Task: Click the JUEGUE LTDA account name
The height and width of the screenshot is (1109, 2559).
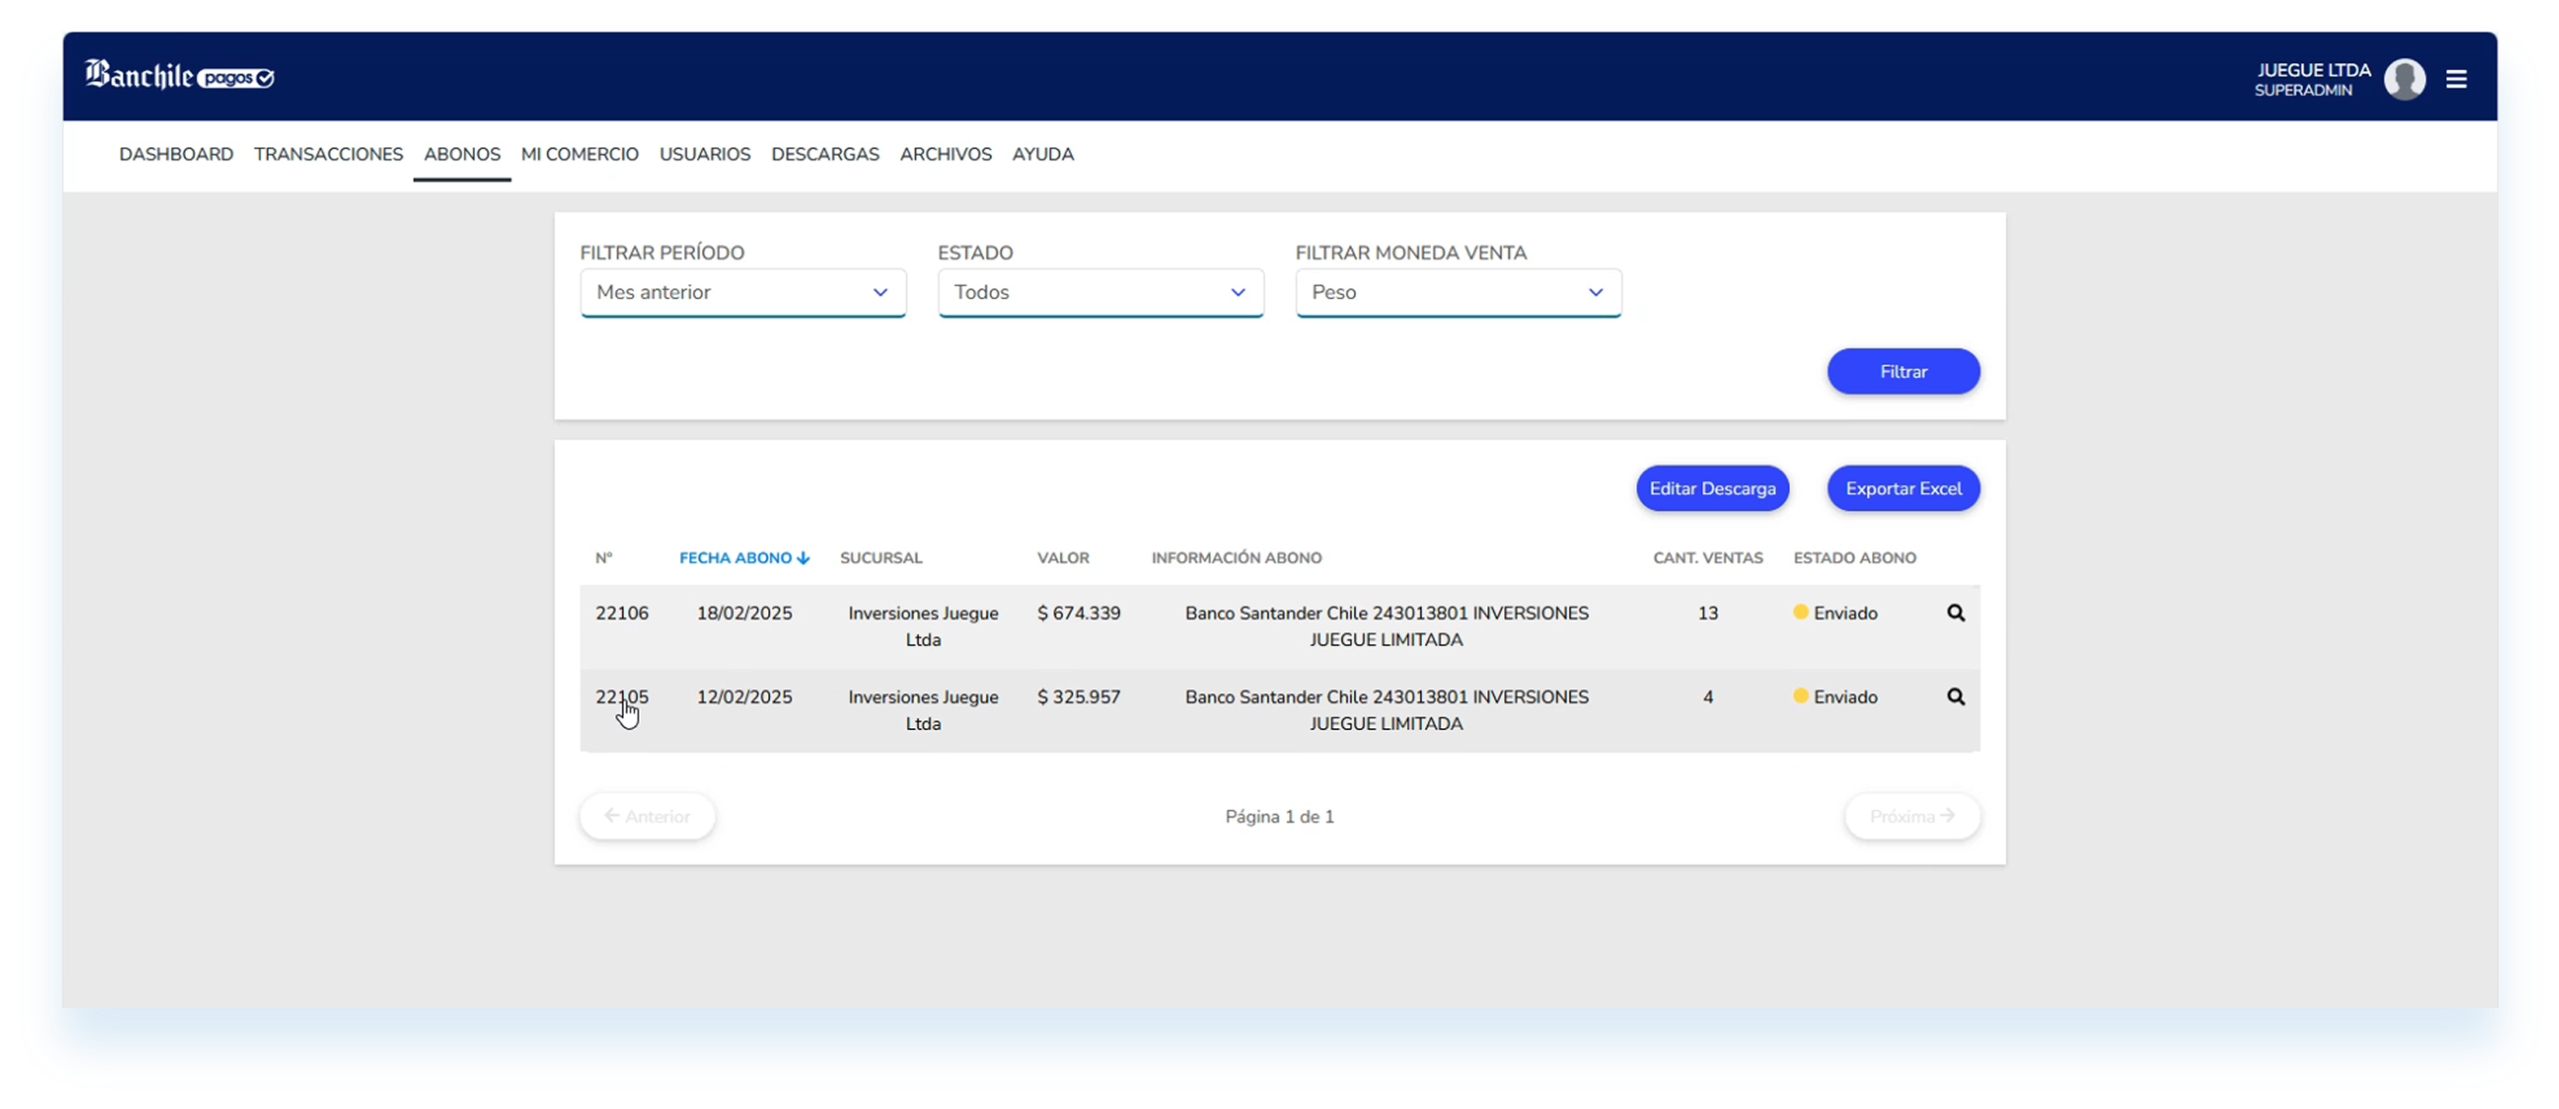Action: pos(2313,70)
